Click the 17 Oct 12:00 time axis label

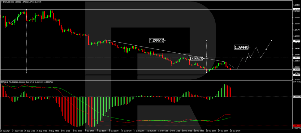pyautogui.click(x=174, y=131)
